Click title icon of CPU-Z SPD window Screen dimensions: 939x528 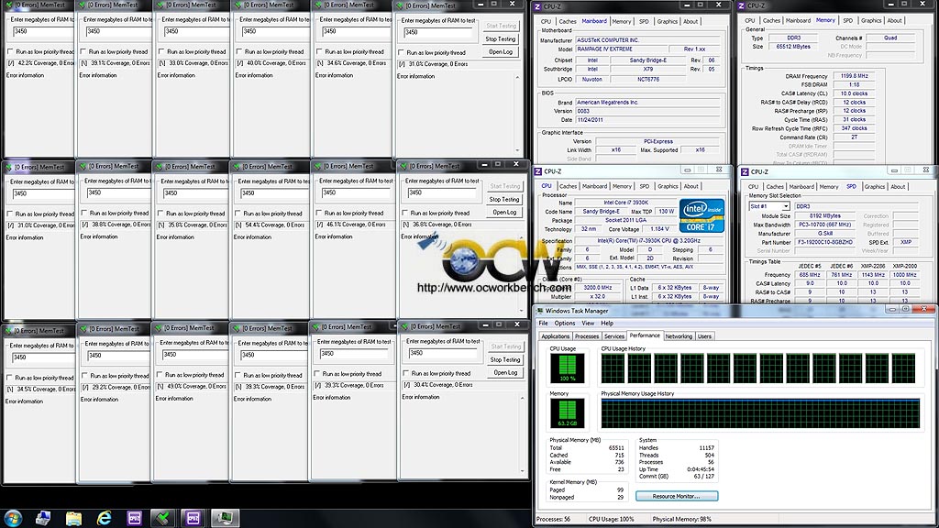point(745,171)
